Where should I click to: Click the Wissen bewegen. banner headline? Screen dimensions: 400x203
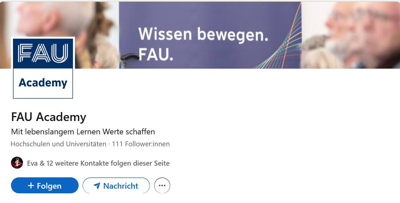pos(203,35)
